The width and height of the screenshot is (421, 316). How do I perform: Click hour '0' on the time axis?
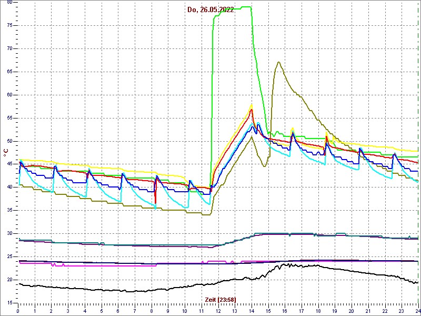point(18,310)
